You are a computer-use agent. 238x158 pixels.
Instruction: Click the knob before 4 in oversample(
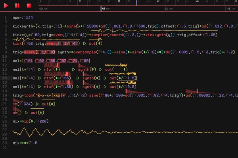pos(100,52)
